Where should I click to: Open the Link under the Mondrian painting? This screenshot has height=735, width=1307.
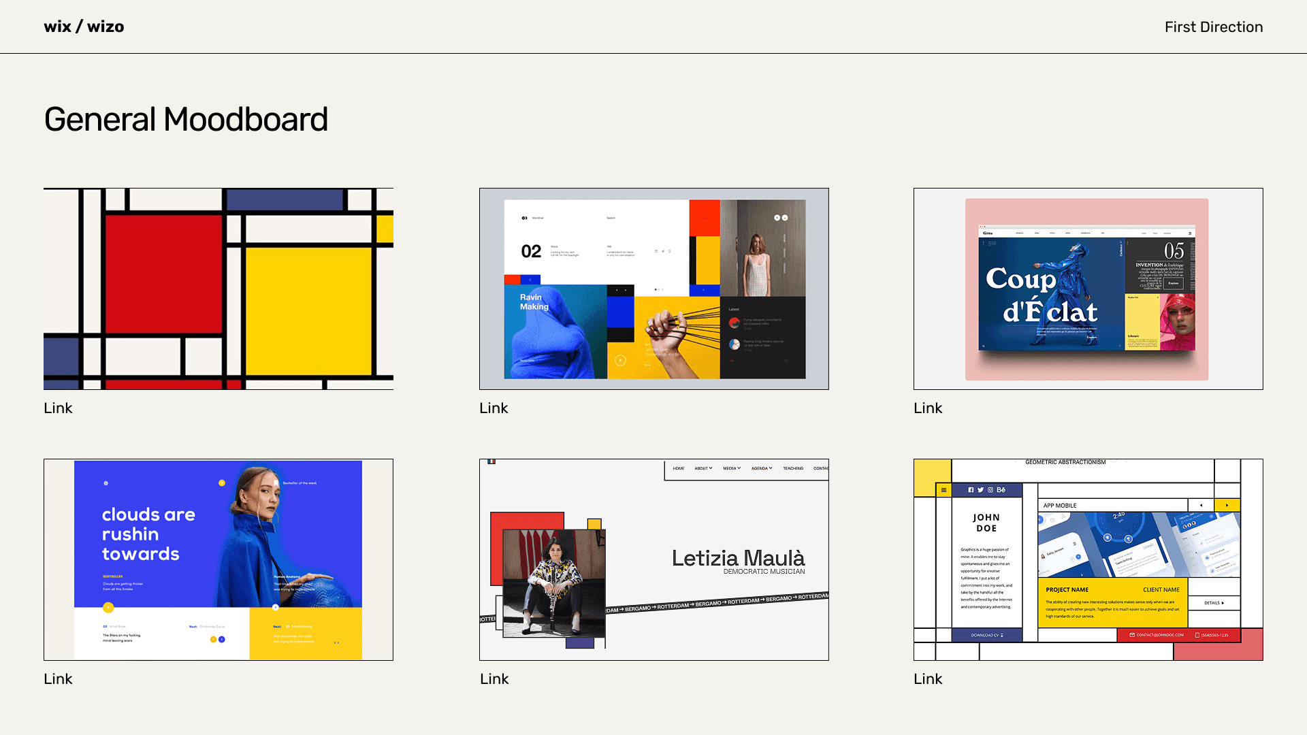[x=58, y=408]
